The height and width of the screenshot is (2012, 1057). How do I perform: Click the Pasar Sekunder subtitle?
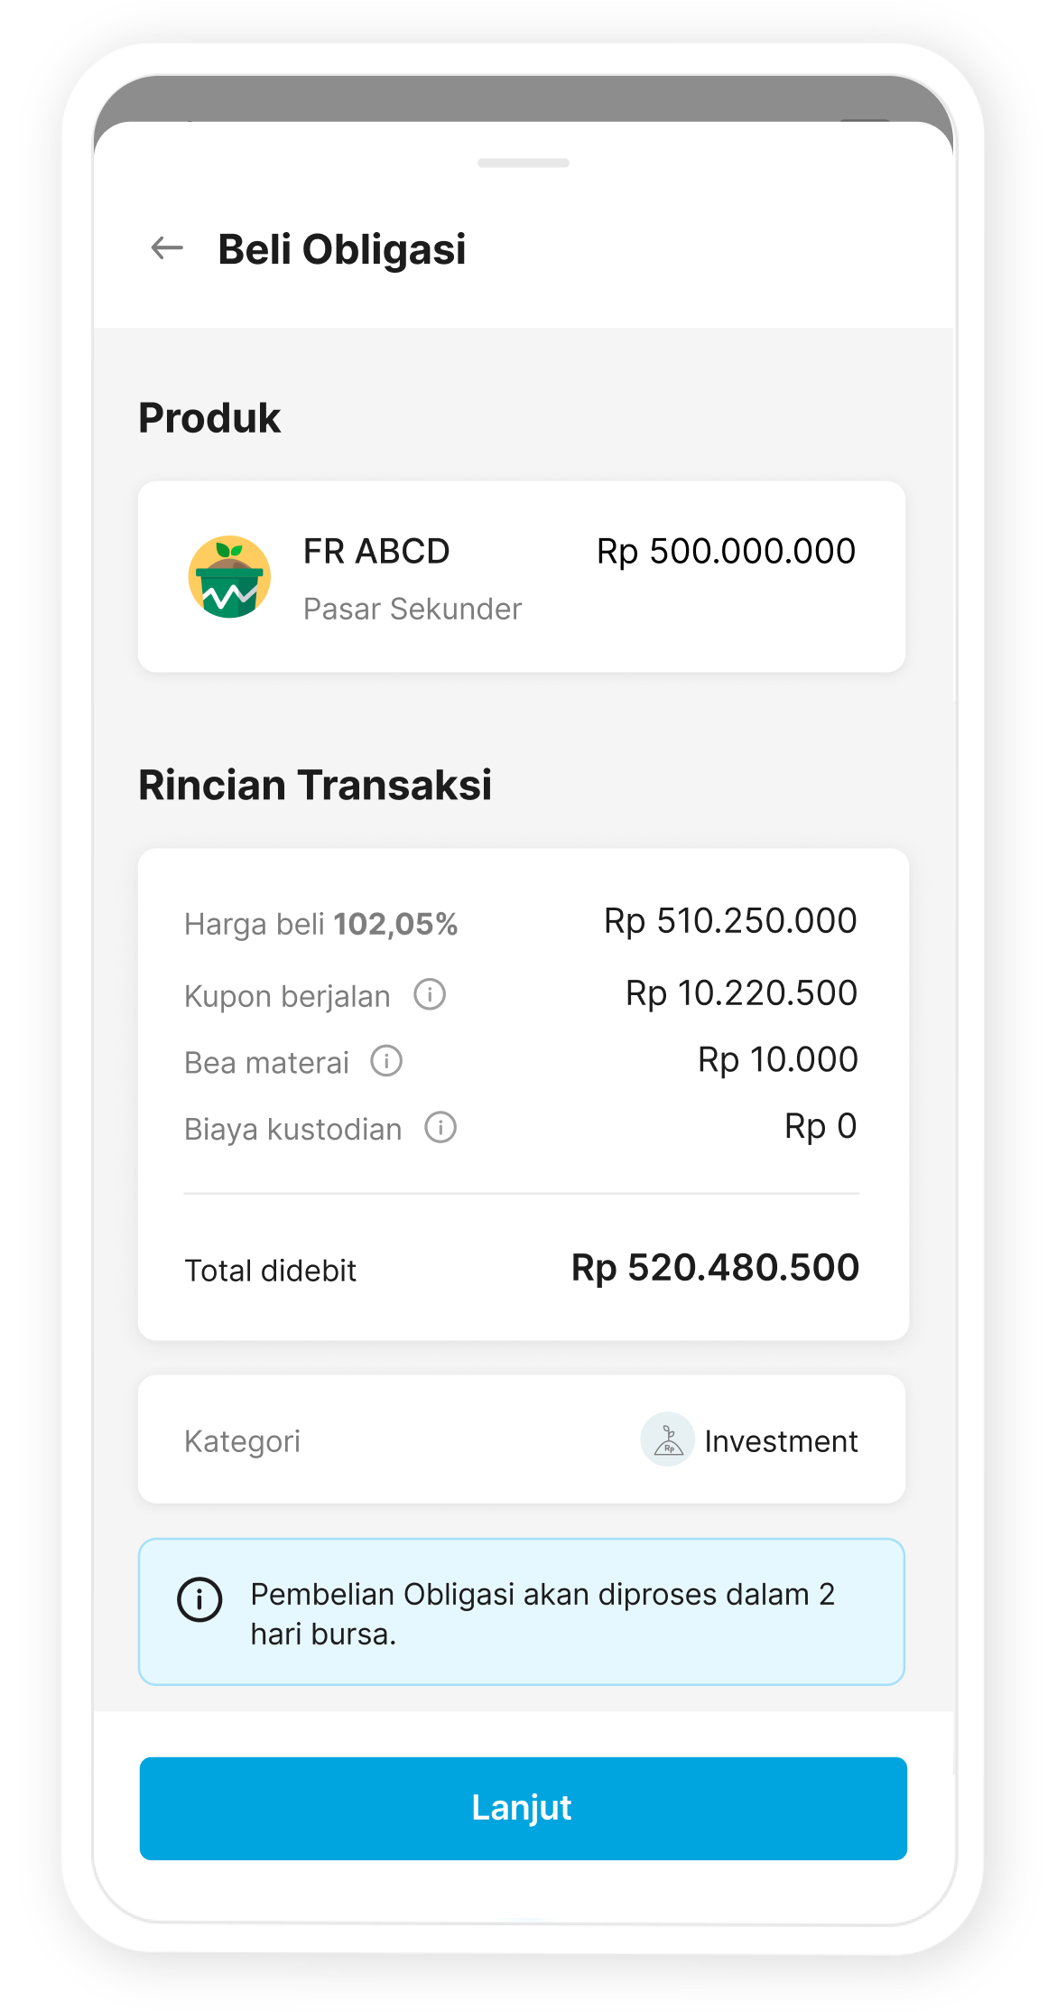pyautogui.click(x=413, y=610)
